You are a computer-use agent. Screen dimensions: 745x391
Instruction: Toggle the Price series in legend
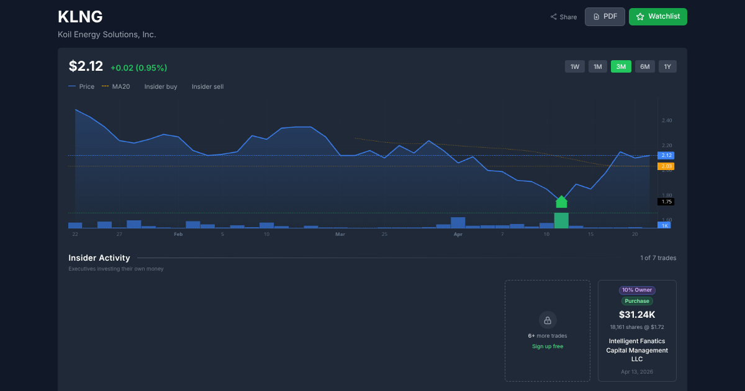82,87
